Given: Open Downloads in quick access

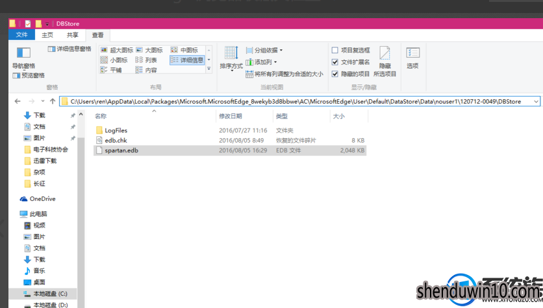Looking at the screenshot, I should (x=39, y=115).
